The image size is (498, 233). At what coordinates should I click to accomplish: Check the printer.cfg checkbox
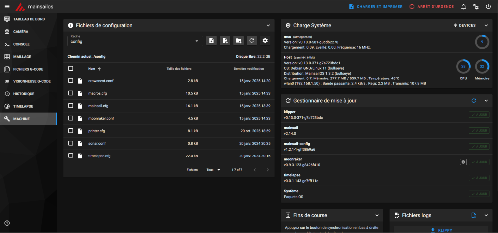point(71,131)
